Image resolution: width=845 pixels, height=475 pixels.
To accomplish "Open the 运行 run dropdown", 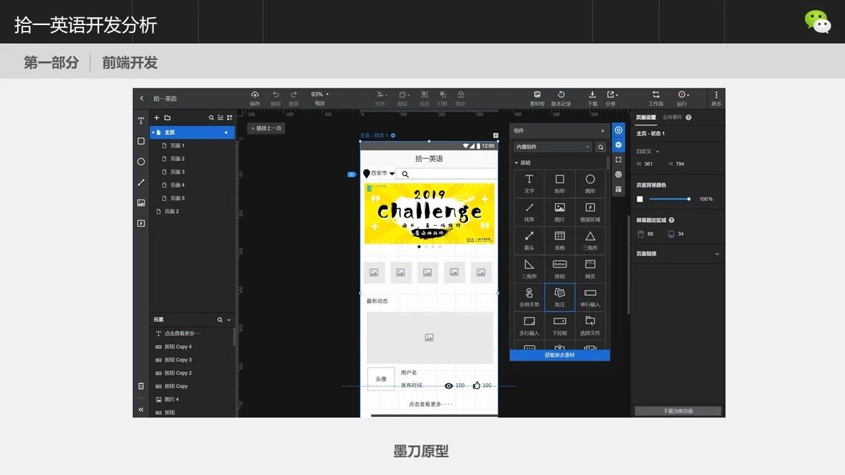I will [683, 94].
